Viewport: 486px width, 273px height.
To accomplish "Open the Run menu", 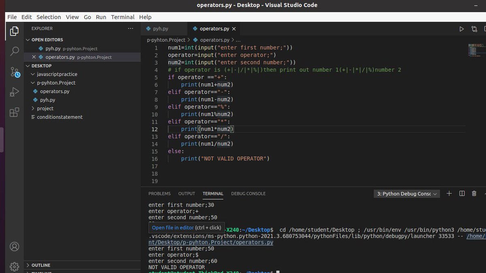I will click(101, 17).
